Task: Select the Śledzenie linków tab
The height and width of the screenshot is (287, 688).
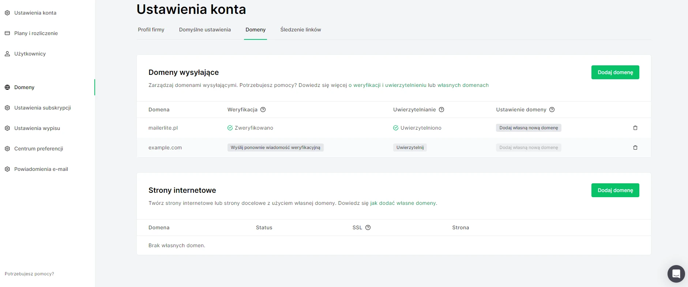Action: 301,30
